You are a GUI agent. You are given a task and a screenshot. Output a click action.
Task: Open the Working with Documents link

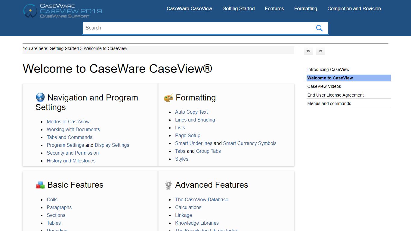73,129
